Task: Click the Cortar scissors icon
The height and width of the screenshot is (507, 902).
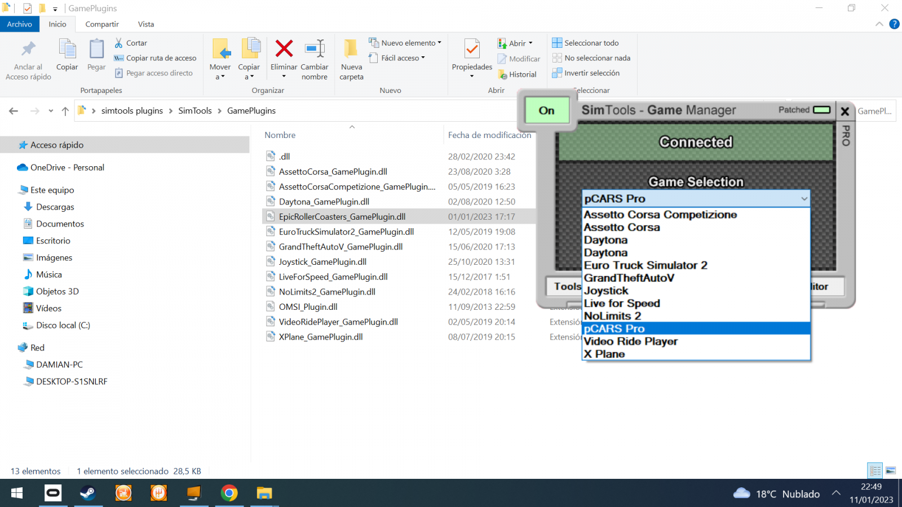Action: [x=118, y=43]
